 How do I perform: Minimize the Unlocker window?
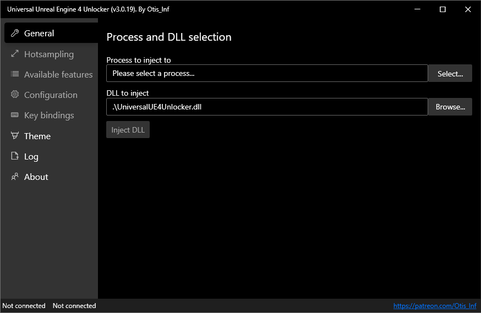coord(417,9)
